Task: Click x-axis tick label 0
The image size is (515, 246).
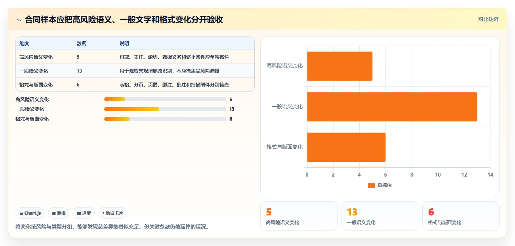Action: click(x=307, y=175)
